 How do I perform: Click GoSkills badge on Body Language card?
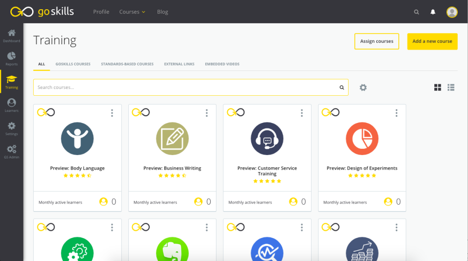coord(46,112)
